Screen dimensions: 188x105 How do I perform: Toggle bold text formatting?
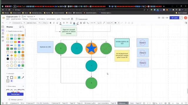(x=51, y=23)
